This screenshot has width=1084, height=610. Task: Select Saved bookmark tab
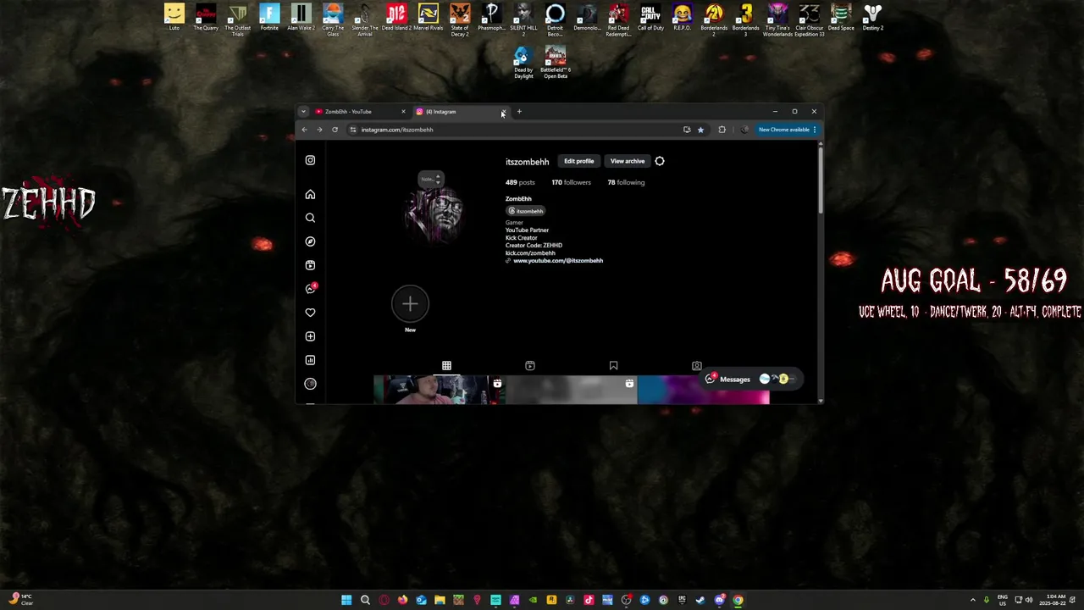click(x=613, y=366)
